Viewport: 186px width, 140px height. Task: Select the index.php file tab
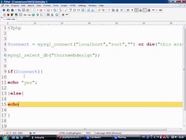[9, 19]
